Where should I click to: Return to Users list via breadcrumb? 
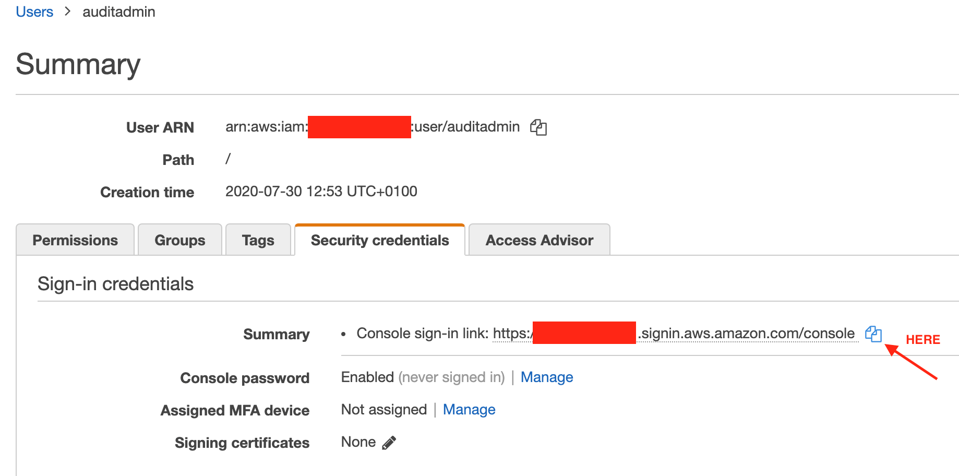pyautogui.click(x=34, y=11)
